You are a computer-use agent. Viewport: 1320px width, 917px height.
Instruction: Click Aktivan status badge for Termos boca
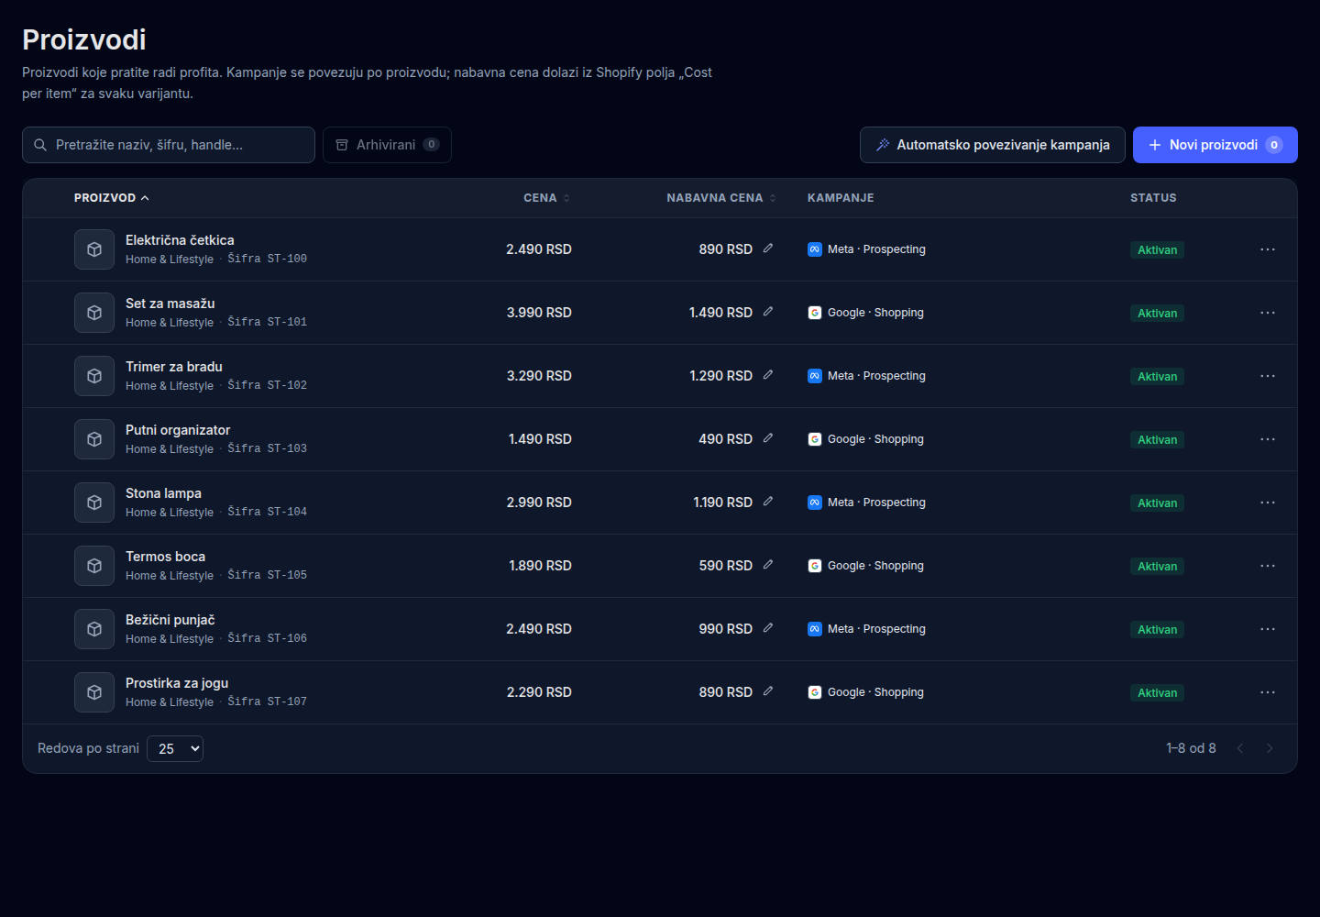click(1157, 566)
